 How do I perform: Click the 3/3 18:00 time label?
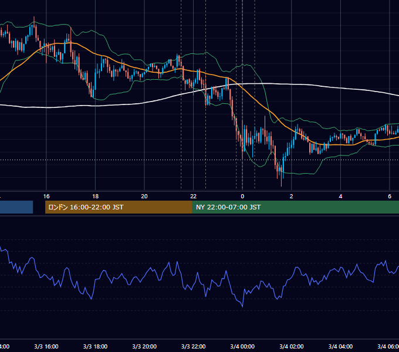[x=95, y=346]
